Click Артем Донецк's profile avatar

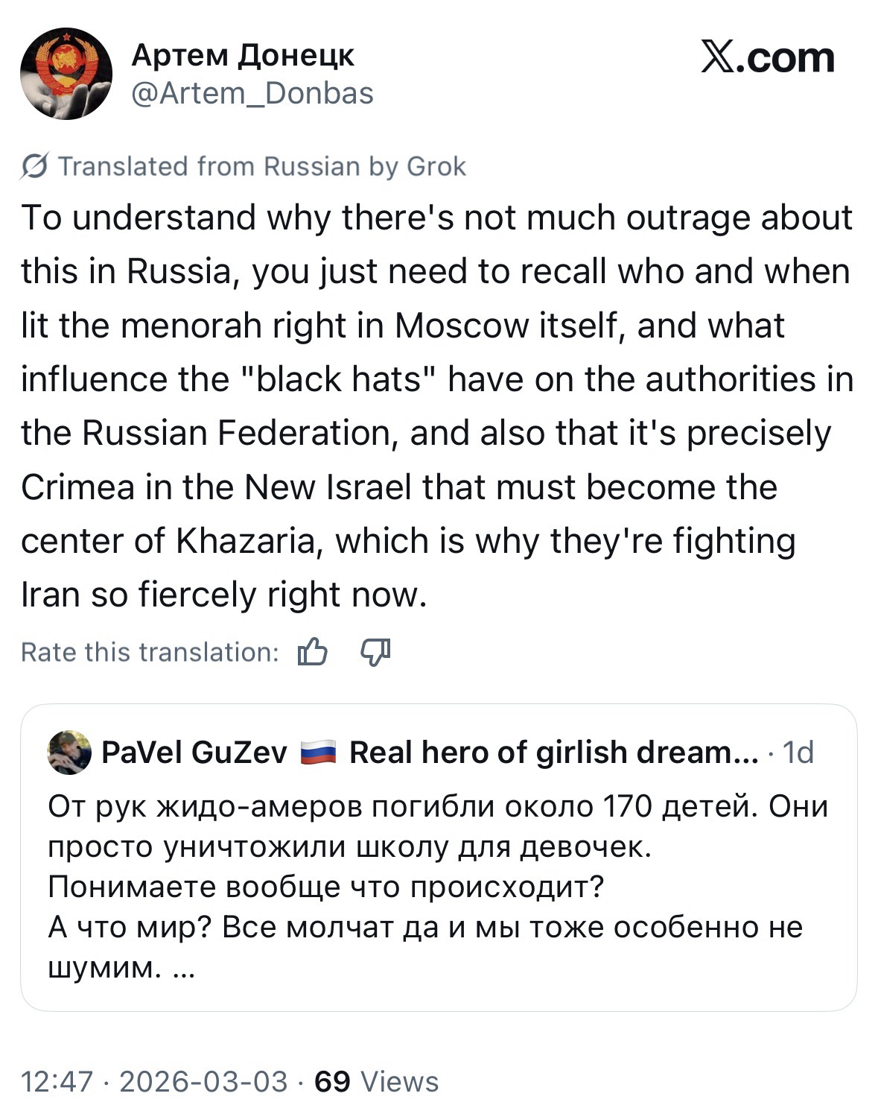[x=66, y=74]
